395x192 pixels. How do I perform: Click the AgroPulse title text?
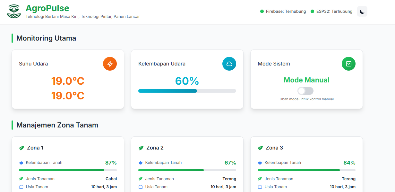(x=47, y=8)
